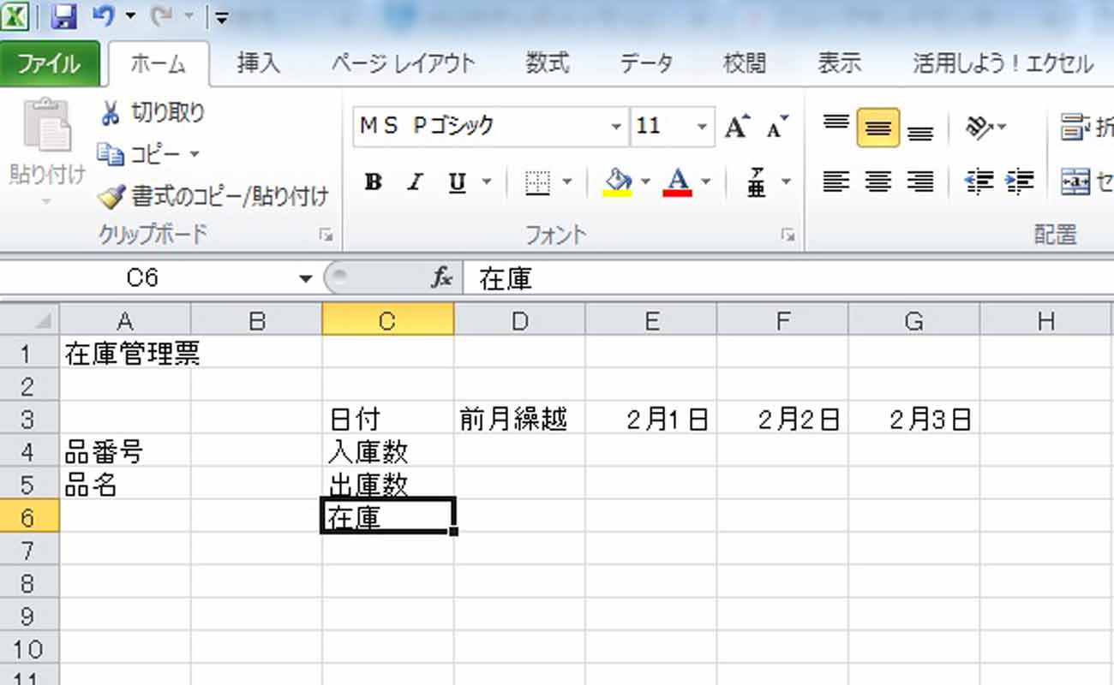Select column D header
This screenshot has width=1114, height=685.
[519, 320]
